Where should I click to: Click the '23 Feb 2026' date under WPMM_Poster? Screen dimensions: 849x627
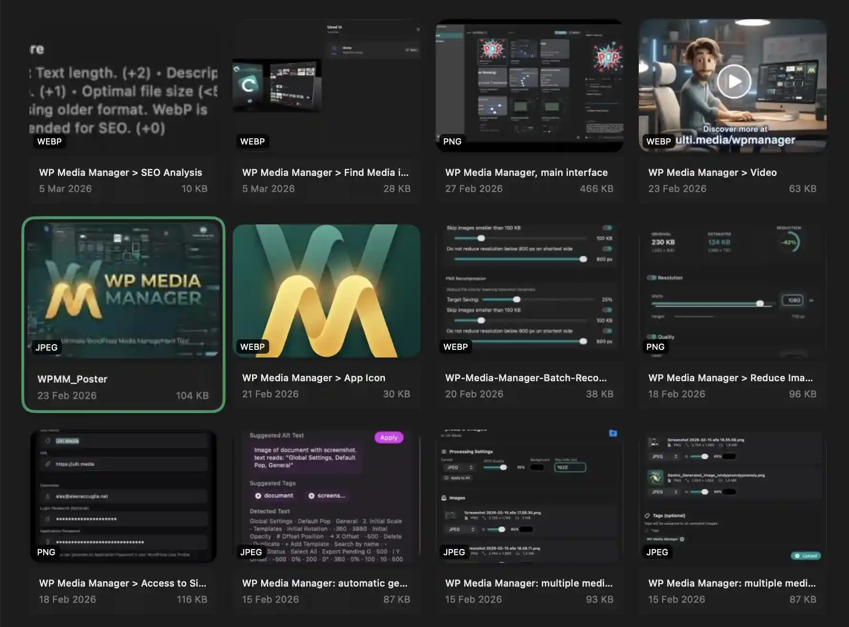67,395
